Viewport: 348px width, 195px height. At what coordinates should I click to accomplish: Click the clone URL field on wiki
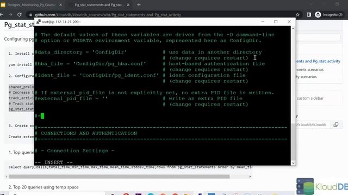(x=313, y=125)
